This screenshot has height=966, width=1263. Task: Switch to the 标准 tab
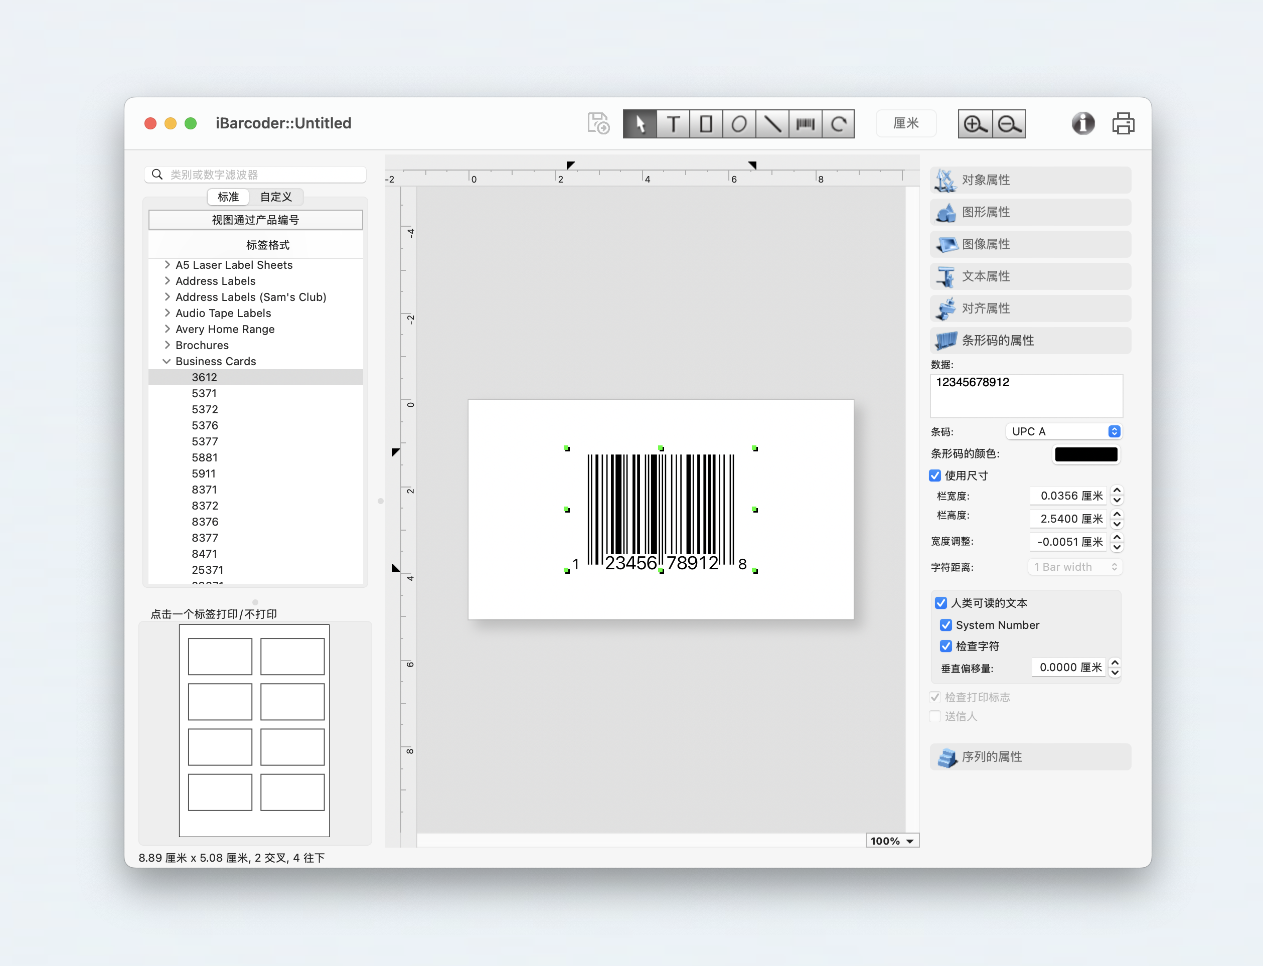pos(228,197)
